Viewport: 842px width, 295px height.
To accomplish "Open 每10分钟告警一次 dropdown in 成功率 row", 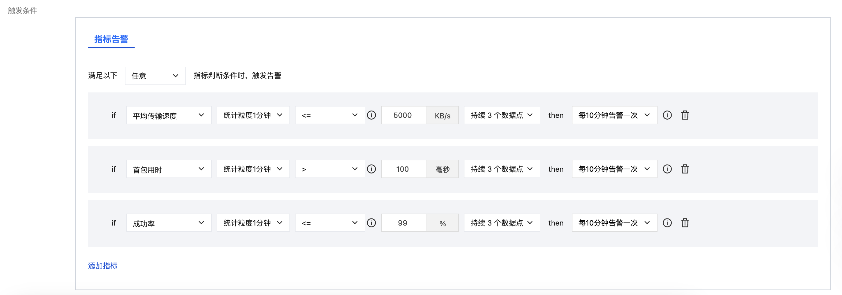I will pos(614,223).
